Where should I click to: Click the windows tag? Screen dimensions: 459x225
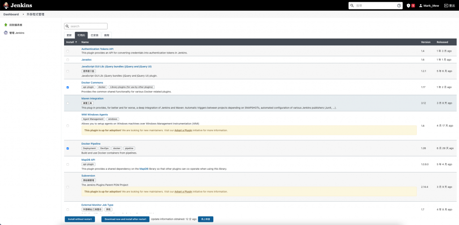coord(113,119)
